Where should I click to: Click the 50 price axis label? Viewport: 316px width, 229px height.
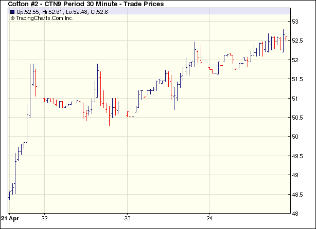click(x=295, y=137)
